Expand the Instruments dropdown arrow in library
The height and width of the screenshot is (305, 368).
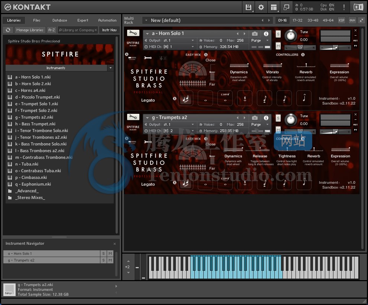point(110,68)
